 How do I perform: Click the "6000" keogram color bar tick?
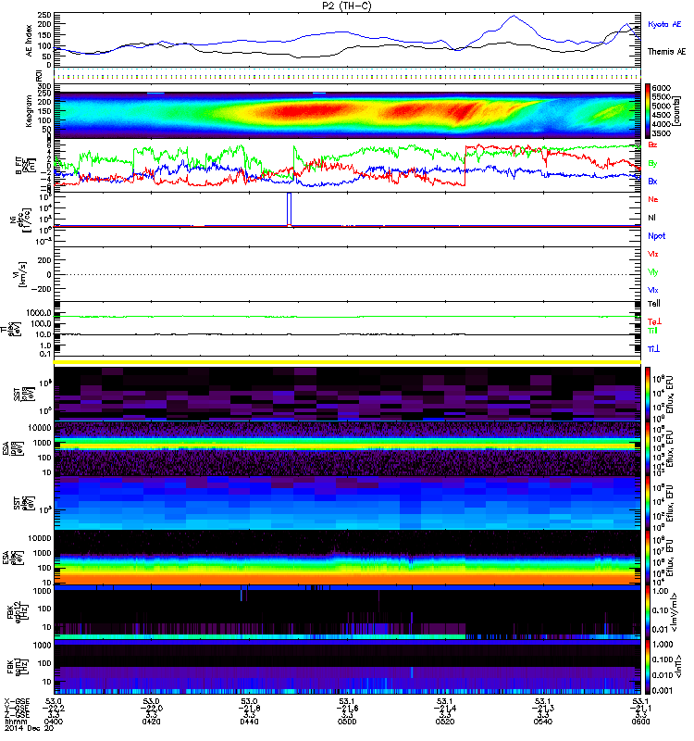[662, 88]
